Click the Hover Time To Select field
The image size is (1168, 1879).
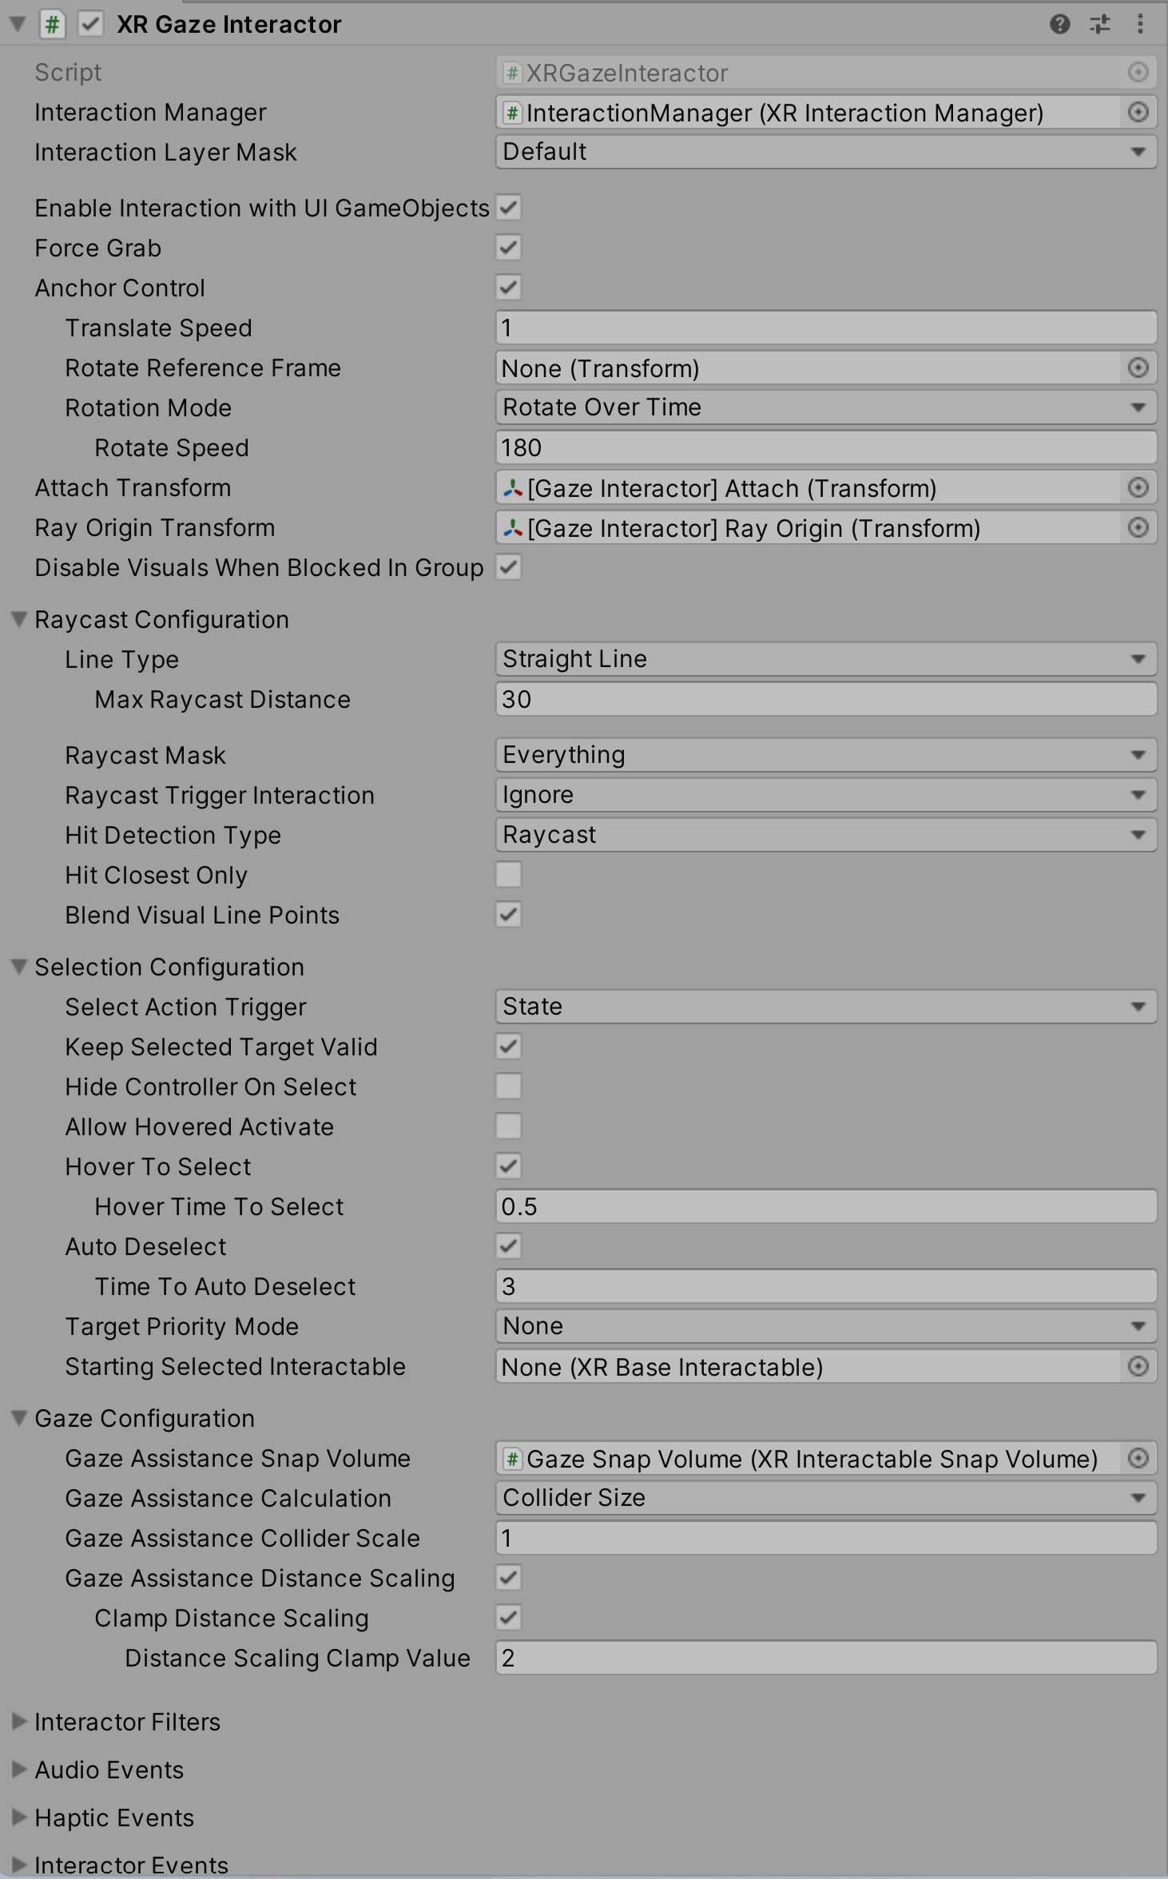pos(825,1206)
